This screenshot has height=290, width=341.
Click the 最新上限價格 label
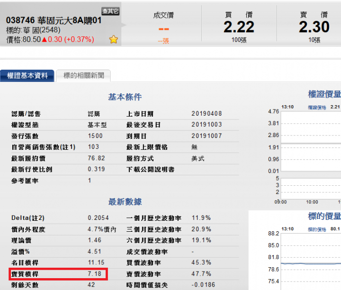[147, 147]
